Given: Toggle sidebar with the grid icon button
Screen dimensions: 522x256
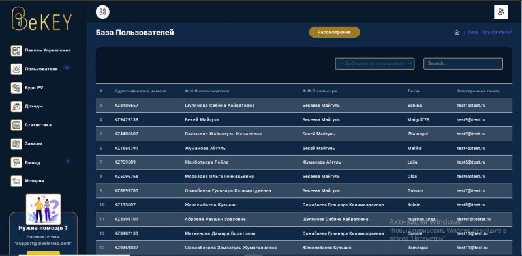Looking at the screenshot, I should 102,12.
